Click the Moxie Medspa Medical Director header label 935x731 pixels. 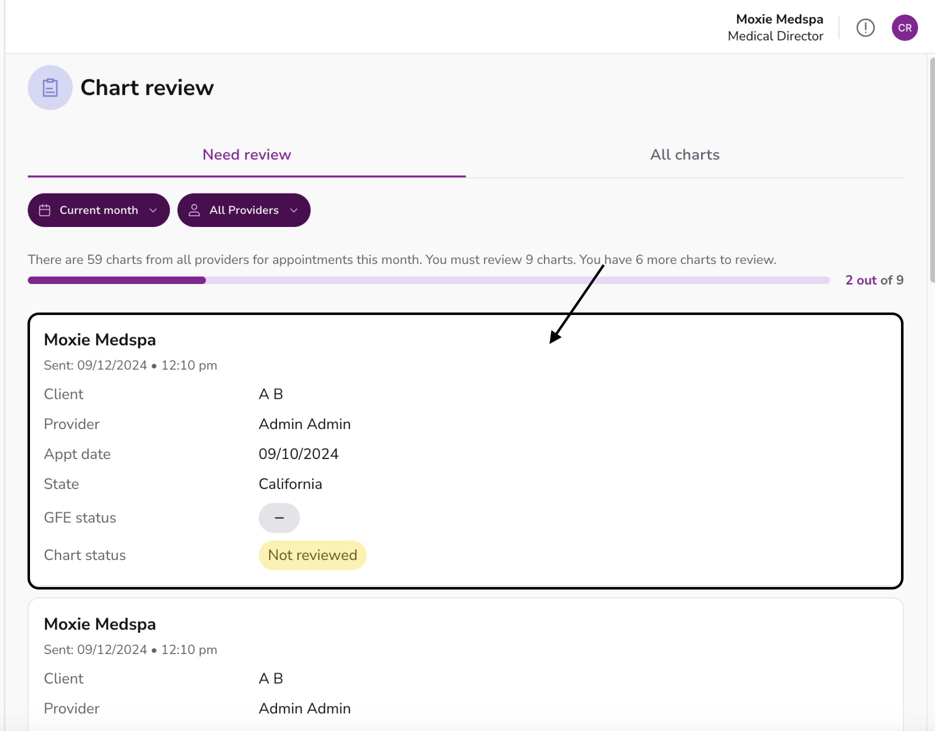775,27
